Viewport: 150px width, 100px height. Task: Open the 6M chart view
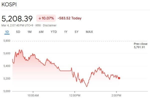tap(41, 32)
